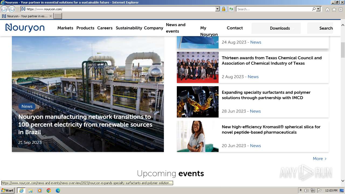Select the Nouryon browser tab
The height and width of the screenshot is (194, 345).
(x=27, y=16)
